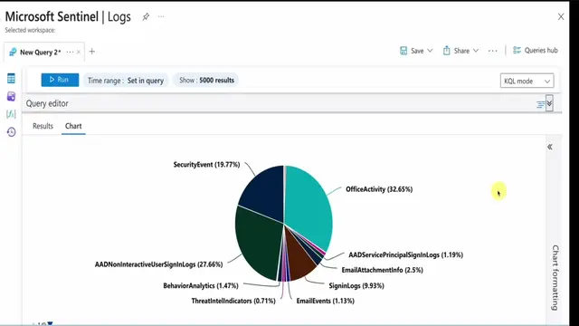This screenshot has width=579, height=326.
Task: Open the Queries hub
Action: (535, 51)
